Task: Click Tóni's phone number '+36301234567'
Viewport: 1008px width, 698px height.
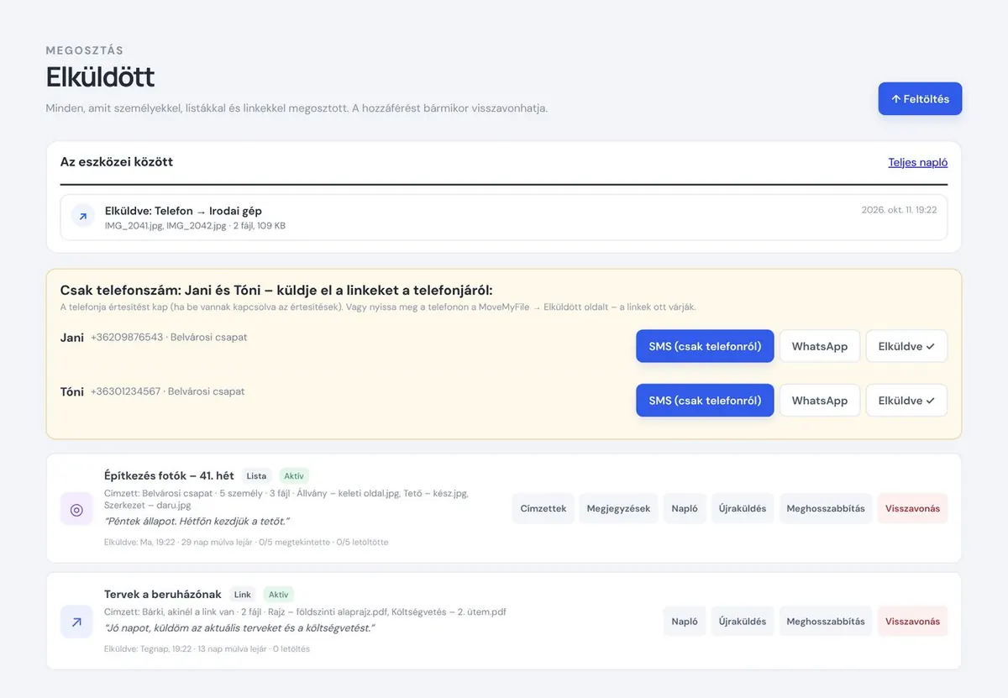Action: coord(125,391)
